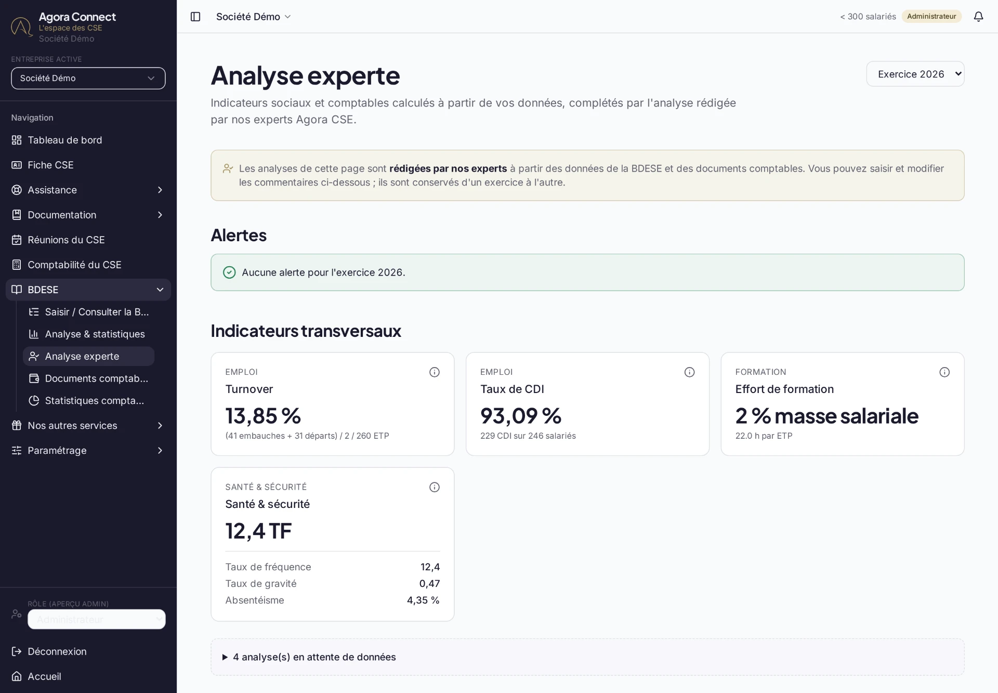The width and height of the screenshot is (998, 693).
Task: Open Documents comptables submenu item
Action: pos(89,378)
